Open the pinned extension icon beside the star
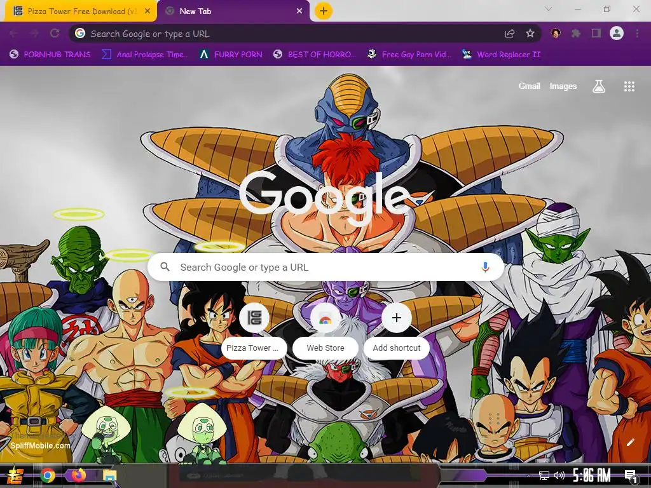651x488 pixels. [556, 33]
